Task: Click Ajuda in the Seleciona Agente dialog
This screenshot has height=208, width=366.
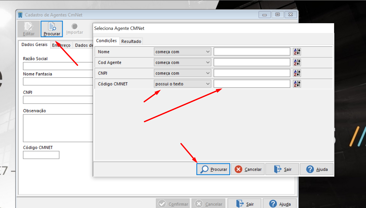Action: pyautogui.click(x=317, y=169)
